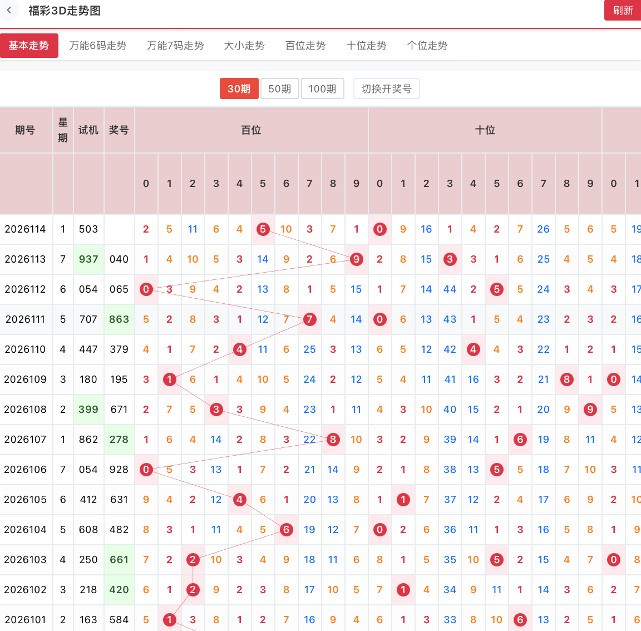The width and height of the screenshot is (641, 631).
Task: Click trial number 399 in green cell
Action: pyautogui.click(x=88, y=410)
